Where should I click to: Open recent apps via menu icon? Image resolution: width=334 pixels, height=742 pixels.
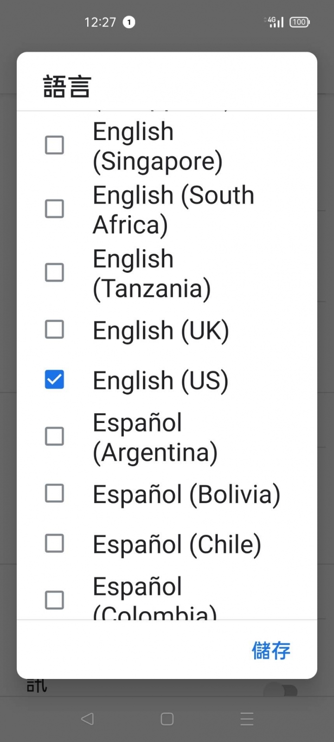tap(247, 719)
